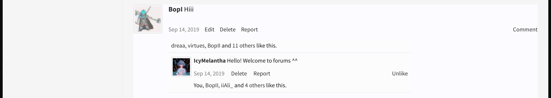
Task: Click the IcyMelantha username link
Action: click(210, 61)
